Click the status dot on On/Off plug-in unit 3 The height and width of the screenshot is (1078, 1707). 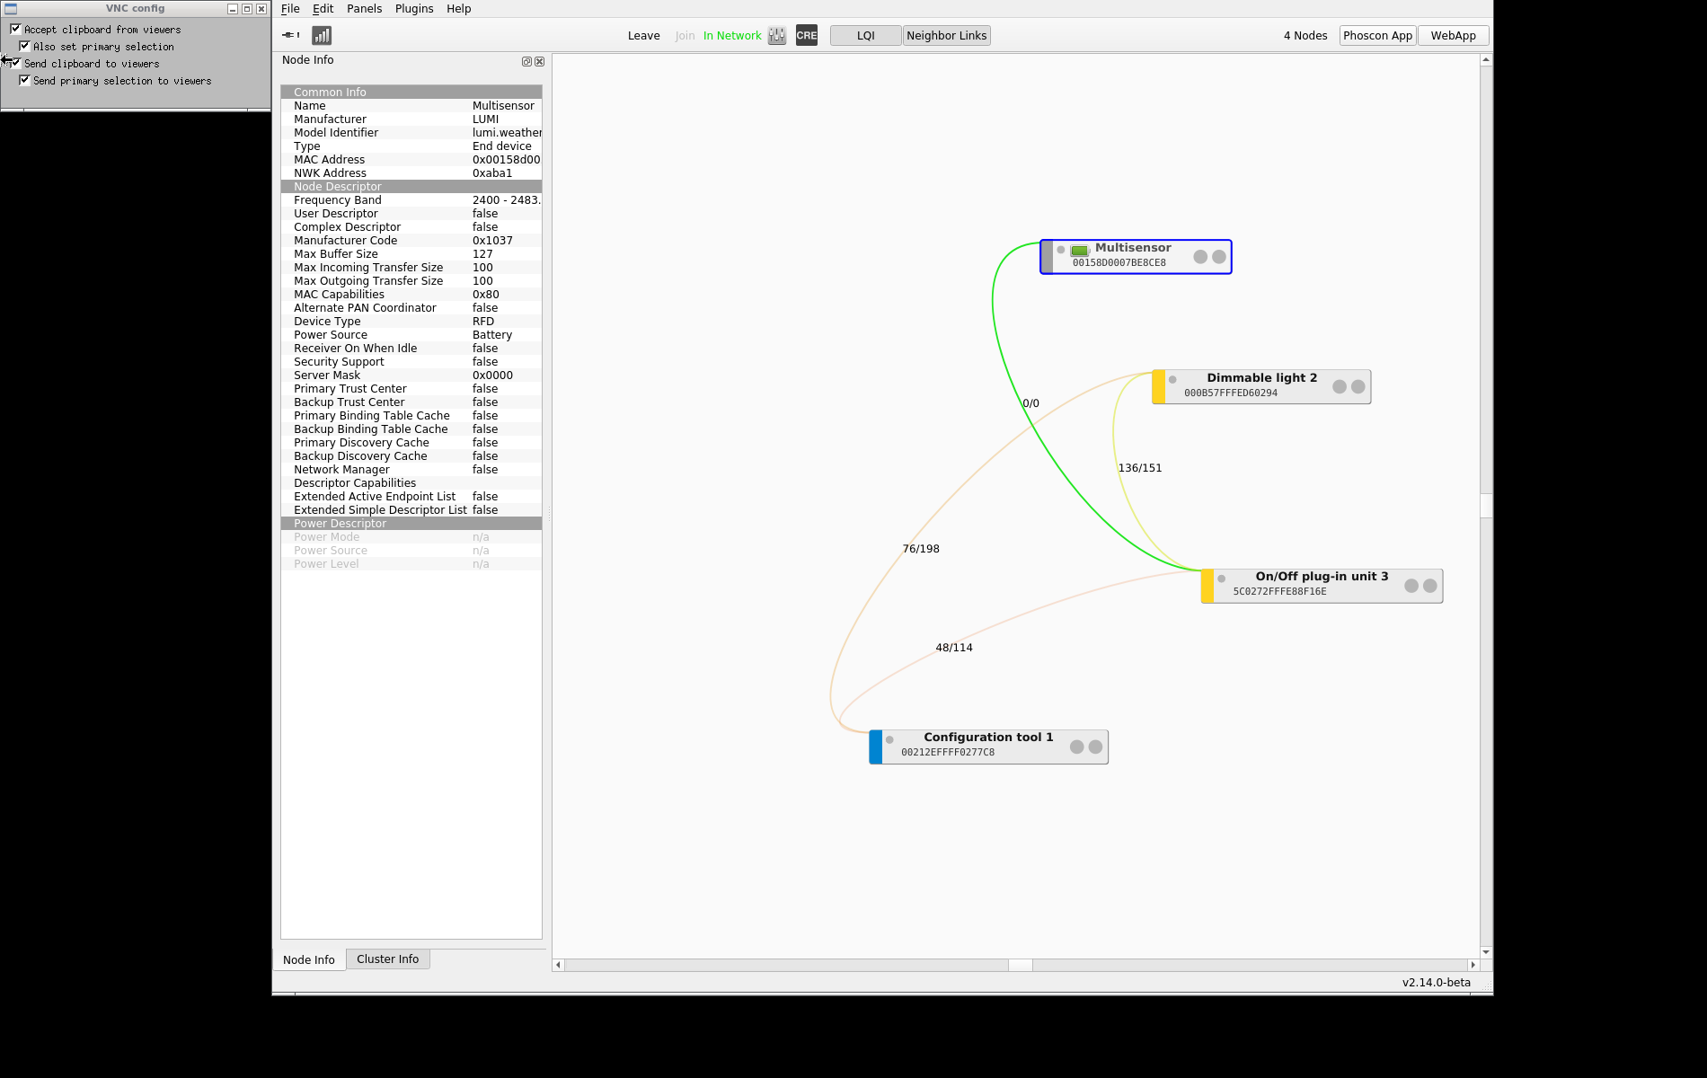pos(1222,579)
